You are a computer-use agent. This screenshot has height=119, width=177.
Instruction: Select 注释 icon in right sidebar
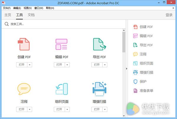(x=135, y=54)
